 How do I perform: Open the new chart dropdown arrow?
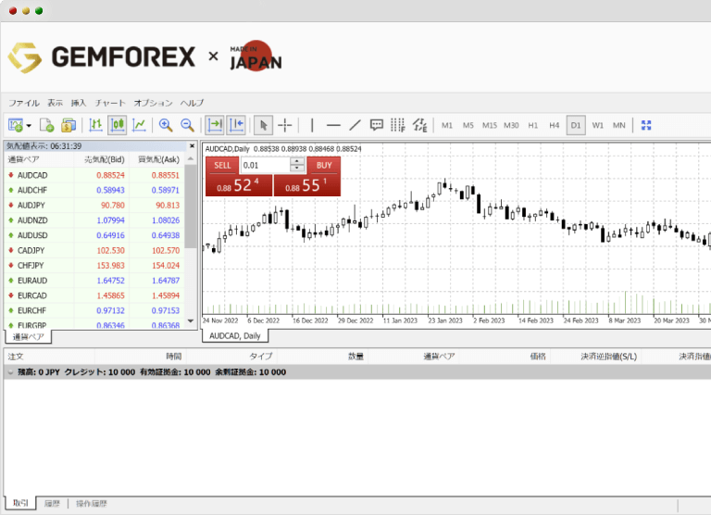pyautogui.click(x=29, y=126)
